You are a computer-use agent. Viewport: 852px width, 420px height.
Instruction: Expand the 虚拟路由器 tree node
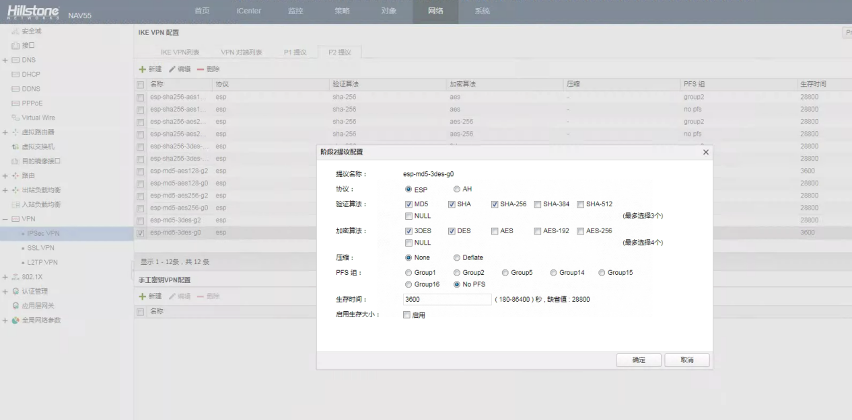coord(5,132)
